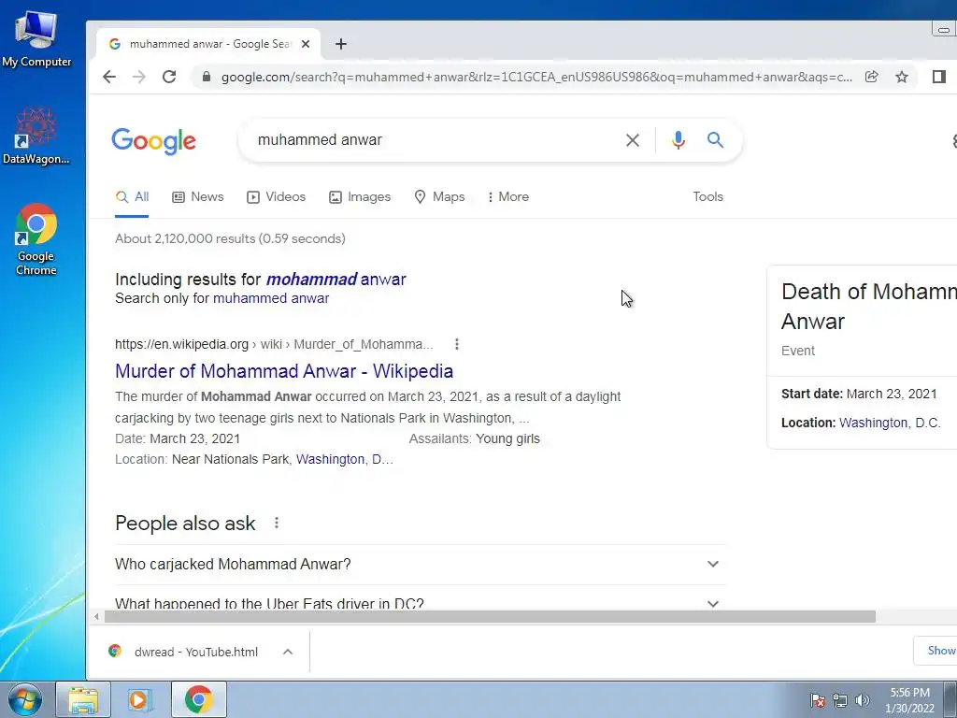Open 'Murder of Mohammad Anwar - Wikipedia' link

(284, 371)
